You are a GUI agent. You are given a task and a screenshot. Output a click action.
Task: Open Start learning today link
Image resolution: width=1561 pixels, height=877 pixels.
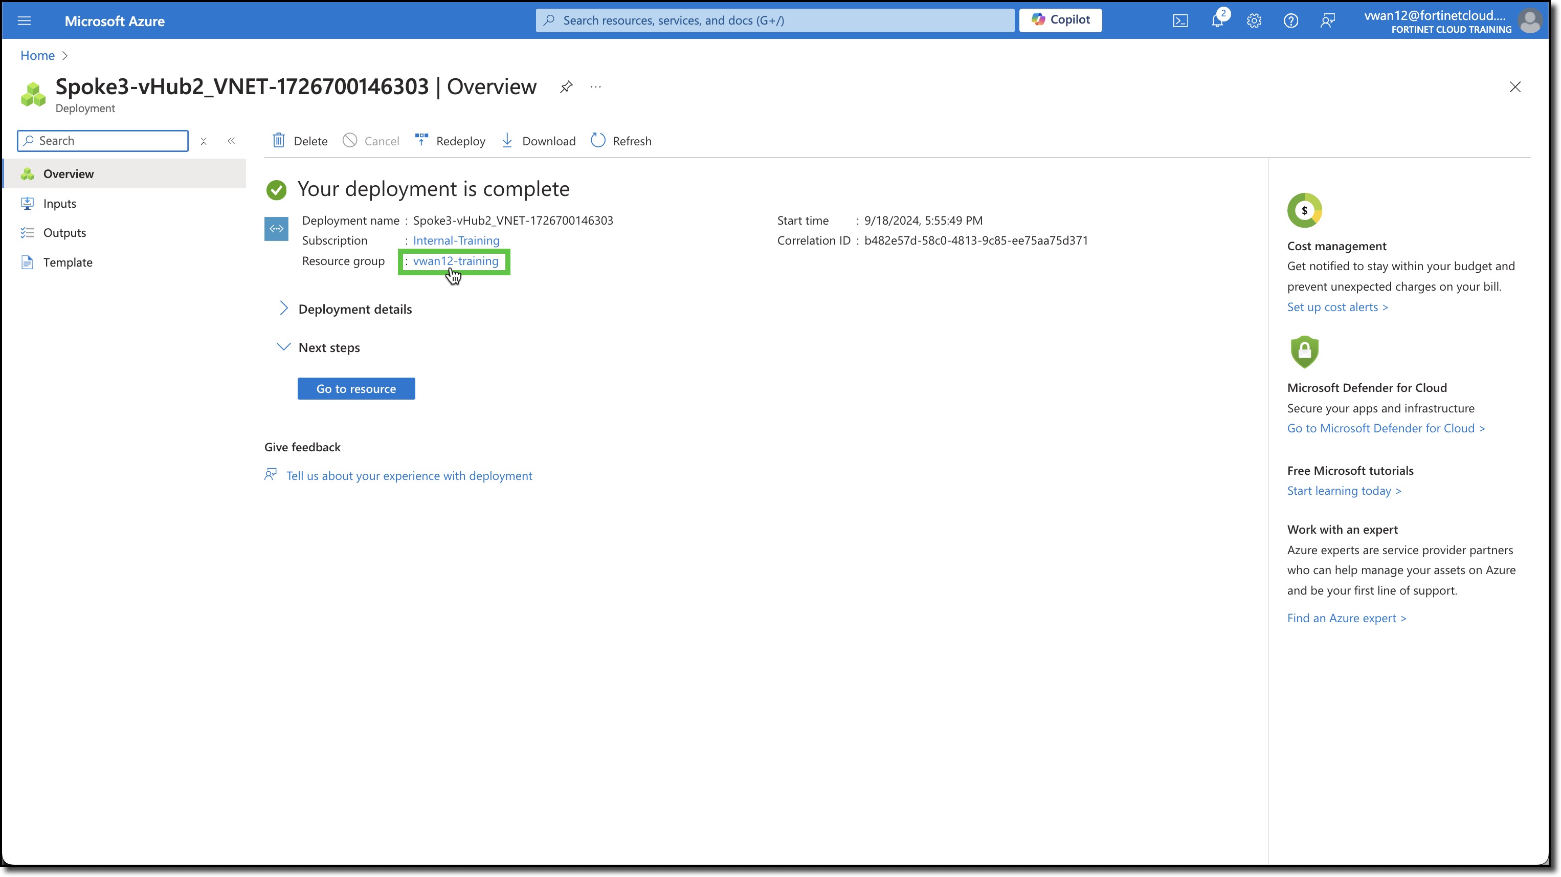pyautogui.click(x=1344, y=491)
